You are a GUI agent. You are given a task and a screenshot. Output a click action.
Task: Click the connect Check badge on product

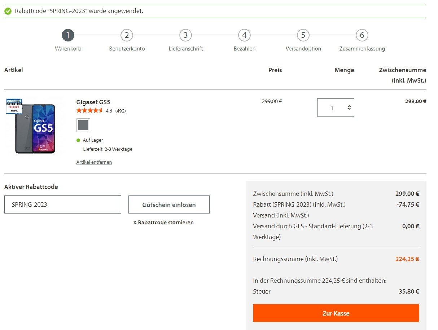[14, 106]
